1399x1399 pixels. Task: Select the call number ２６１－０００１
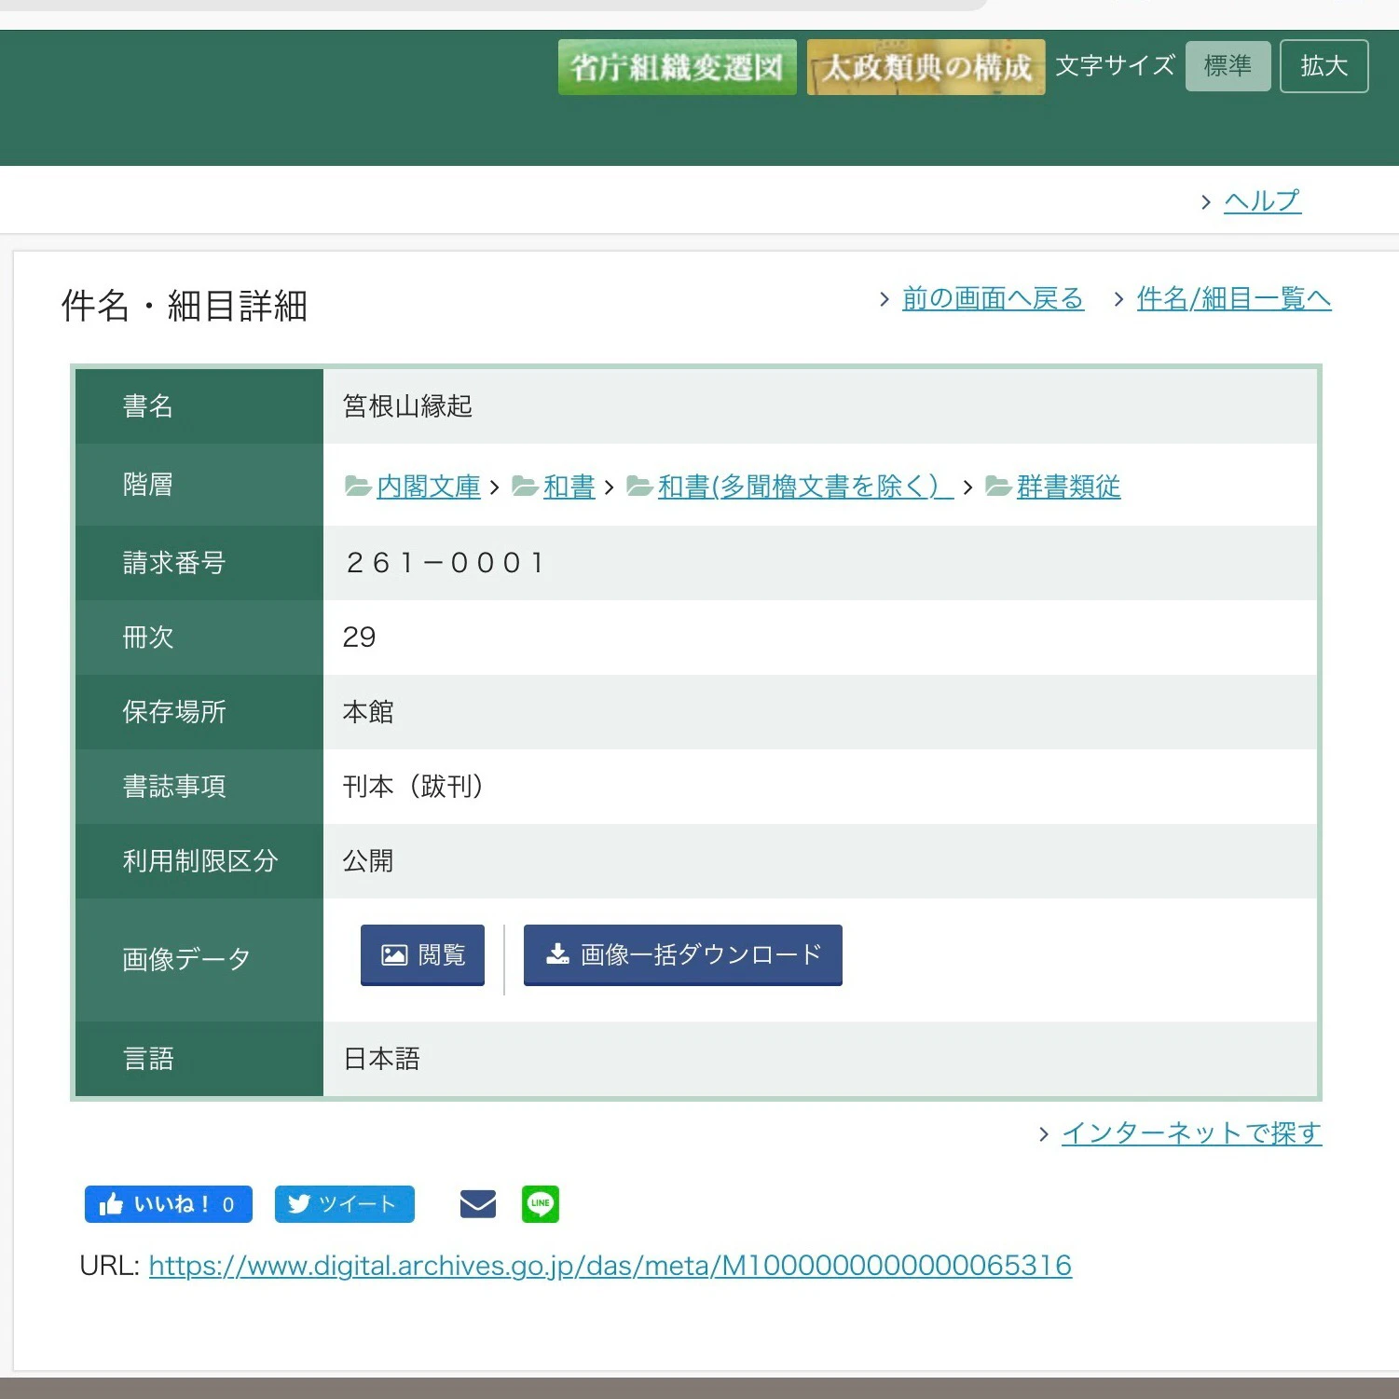click(446, 563)
